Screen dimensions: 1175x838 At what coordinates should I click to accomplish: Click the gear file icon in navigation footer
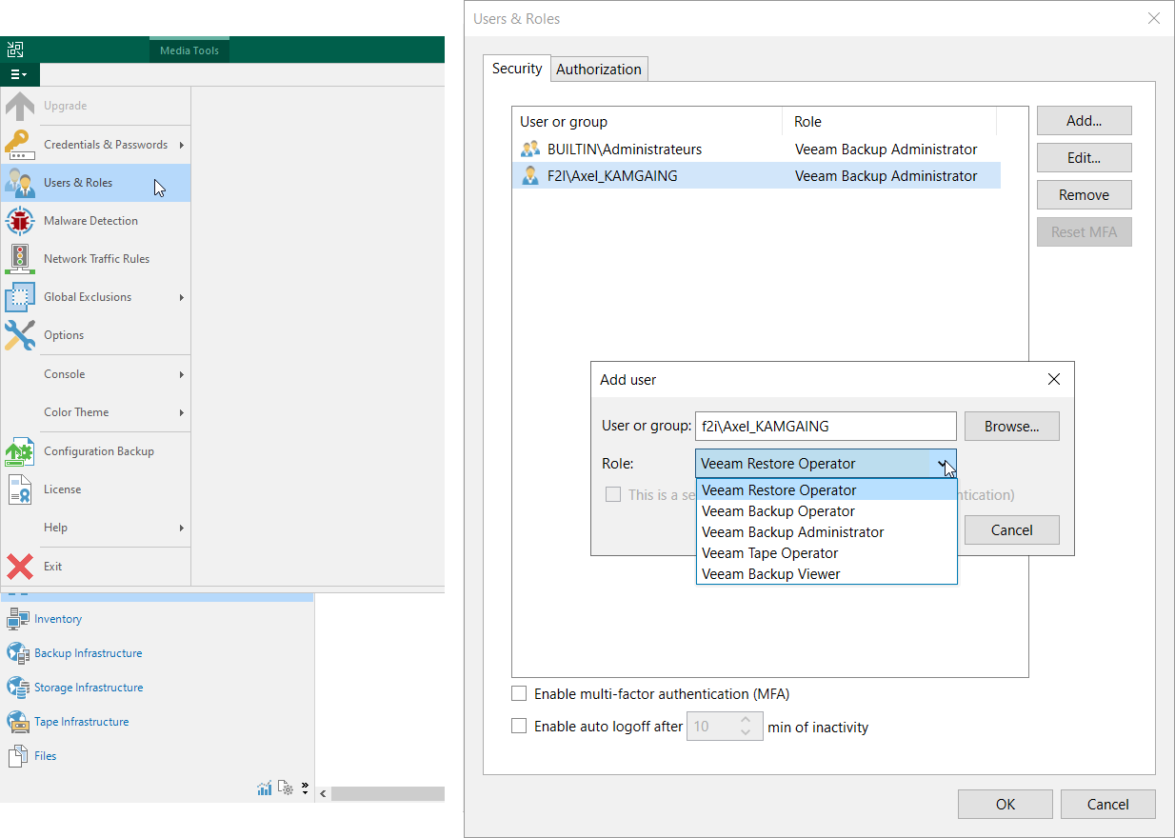(286, 788)
